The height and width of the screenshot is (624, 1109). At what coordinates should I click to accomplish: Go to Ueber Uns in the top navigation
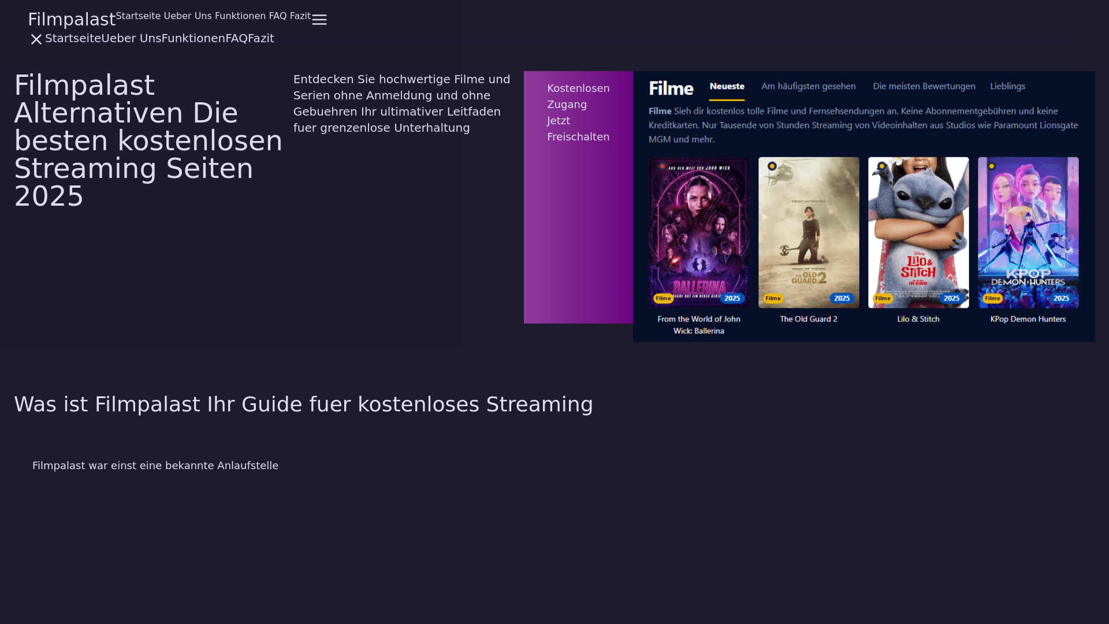coord(188,16)
